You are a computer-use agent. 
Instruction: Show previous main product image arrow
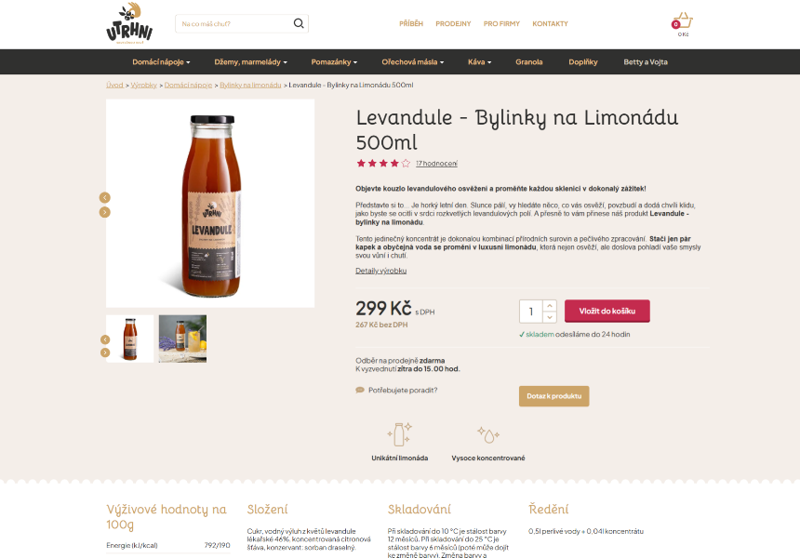[104, 197]
